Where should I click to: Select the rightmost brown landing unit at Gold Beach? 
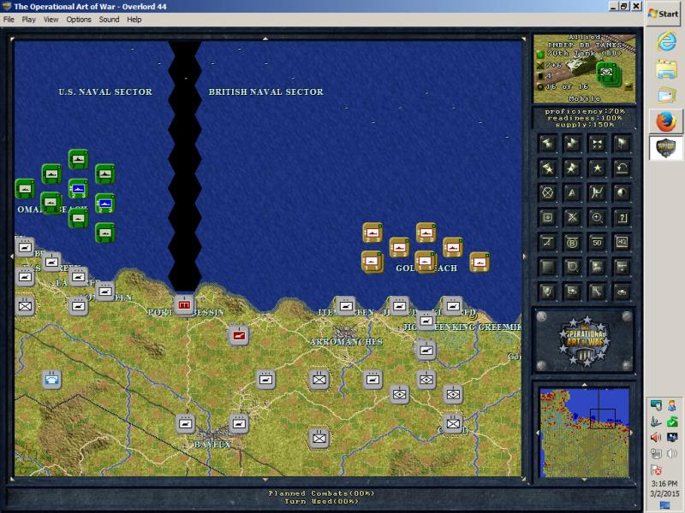point(479,262)
